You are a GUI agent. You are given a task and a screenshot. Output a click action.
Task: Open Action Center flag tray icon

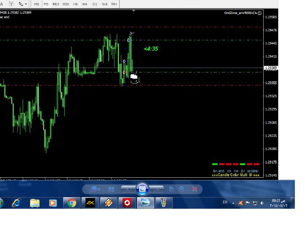click(248, 203)
